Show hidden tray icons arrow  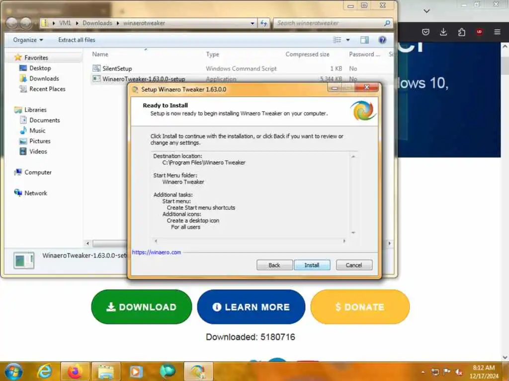tap(423, 372)
